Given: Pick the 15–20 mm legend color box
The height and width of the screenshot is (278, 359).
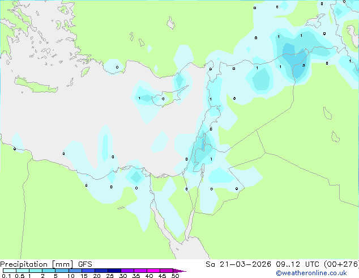Looking at the screenshot, I should (x=88, y=271).
